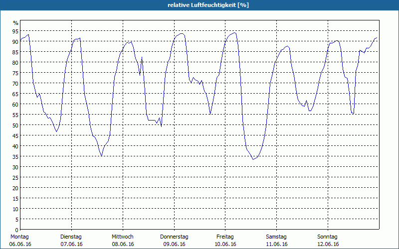Select the date '12.06.16'
399x249 pixels.
point(328,244)
